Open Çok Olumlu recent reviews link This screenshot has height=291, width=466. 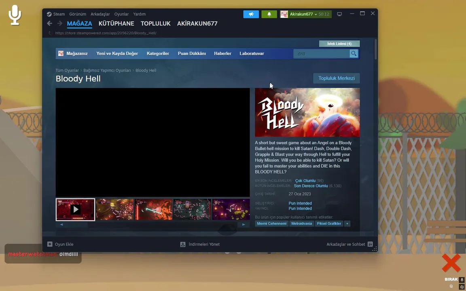305,181
